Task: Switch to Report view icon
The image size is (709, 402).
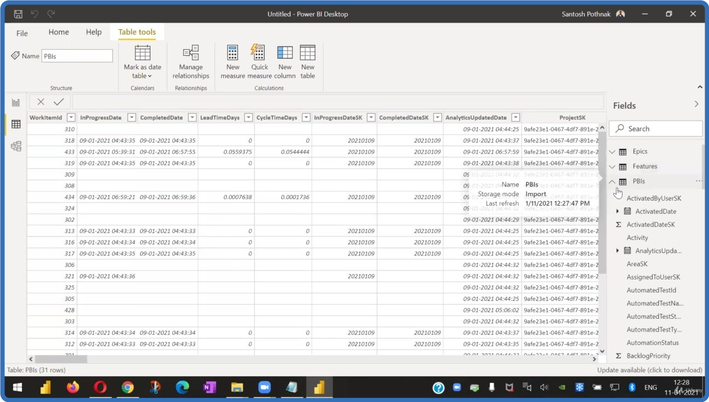Action: pos(16,102)
